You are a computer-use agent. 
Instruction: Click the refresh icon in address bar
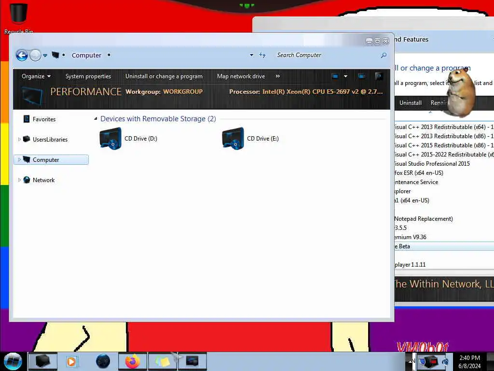point(262,55)
